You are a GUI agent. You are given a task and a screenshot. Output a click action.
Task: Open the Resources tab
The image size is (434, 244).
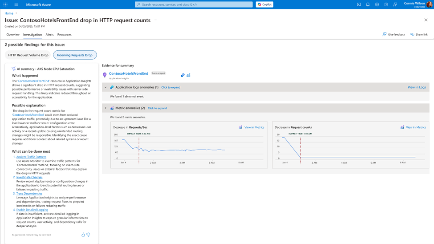point(64,35)
